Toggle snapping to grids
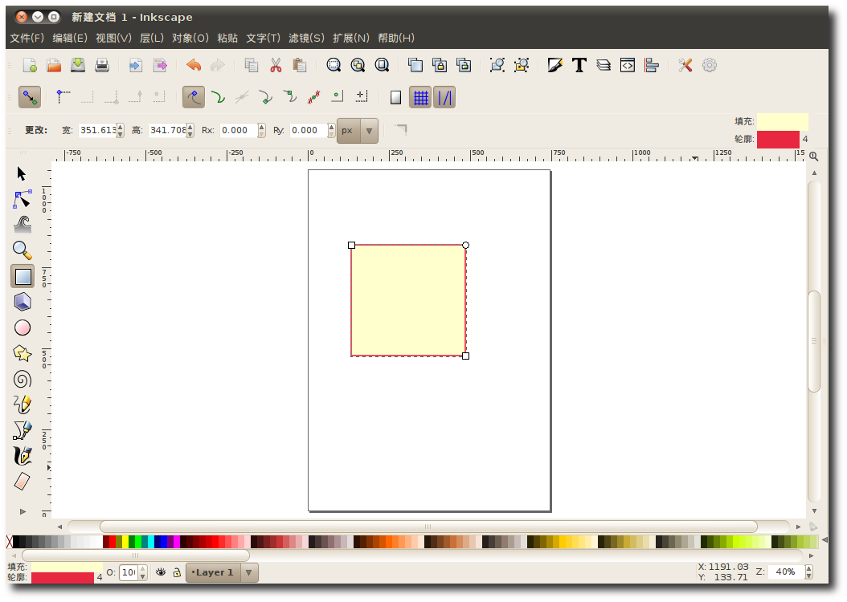 (420, 98)
